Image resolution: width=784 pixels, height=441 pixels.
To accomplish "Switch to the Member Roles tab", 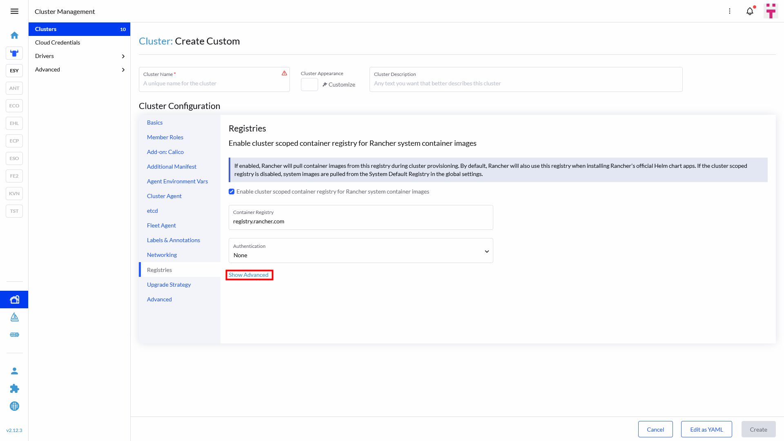I will click(x=165, y=137).
